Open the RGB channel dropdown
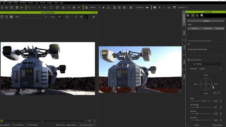The height and width of the screenshot is (127, 226). click(x=31, y=17)
